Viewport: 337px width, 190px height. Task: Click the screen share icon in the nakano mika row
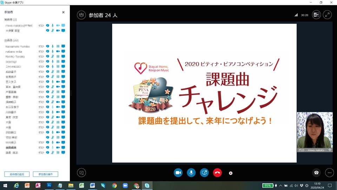pyautogui.click(x=63, y=51)
